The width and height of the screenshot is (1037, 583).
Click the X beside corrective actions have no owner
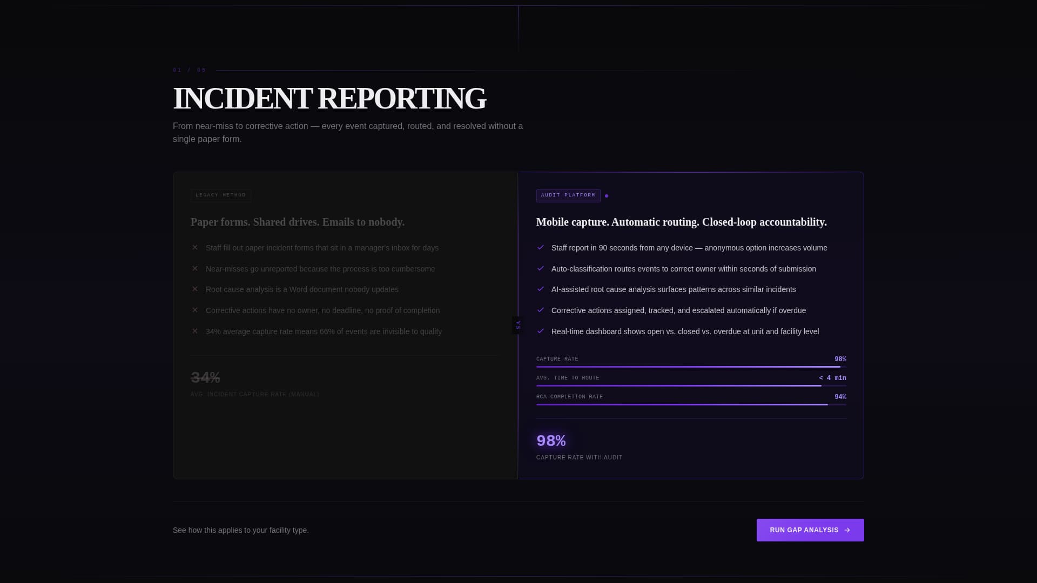click(196, 310)
